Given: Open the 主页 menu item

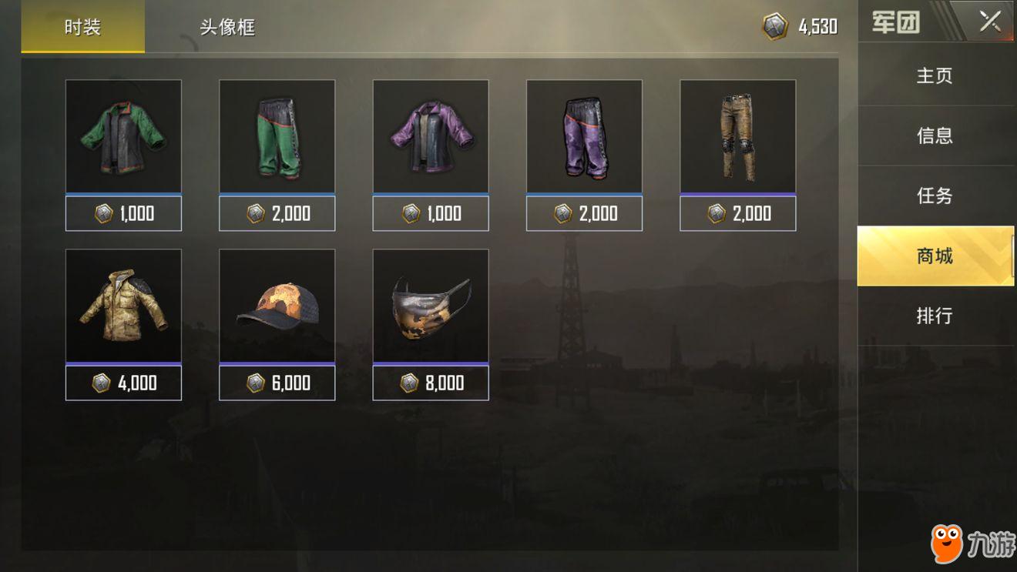Looking at the screenshot, I should tap(935, 75).
